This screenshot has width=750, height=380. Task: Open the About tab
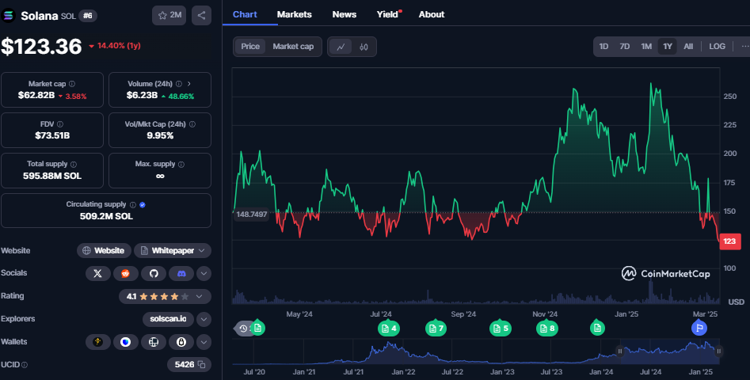point(432,14)
